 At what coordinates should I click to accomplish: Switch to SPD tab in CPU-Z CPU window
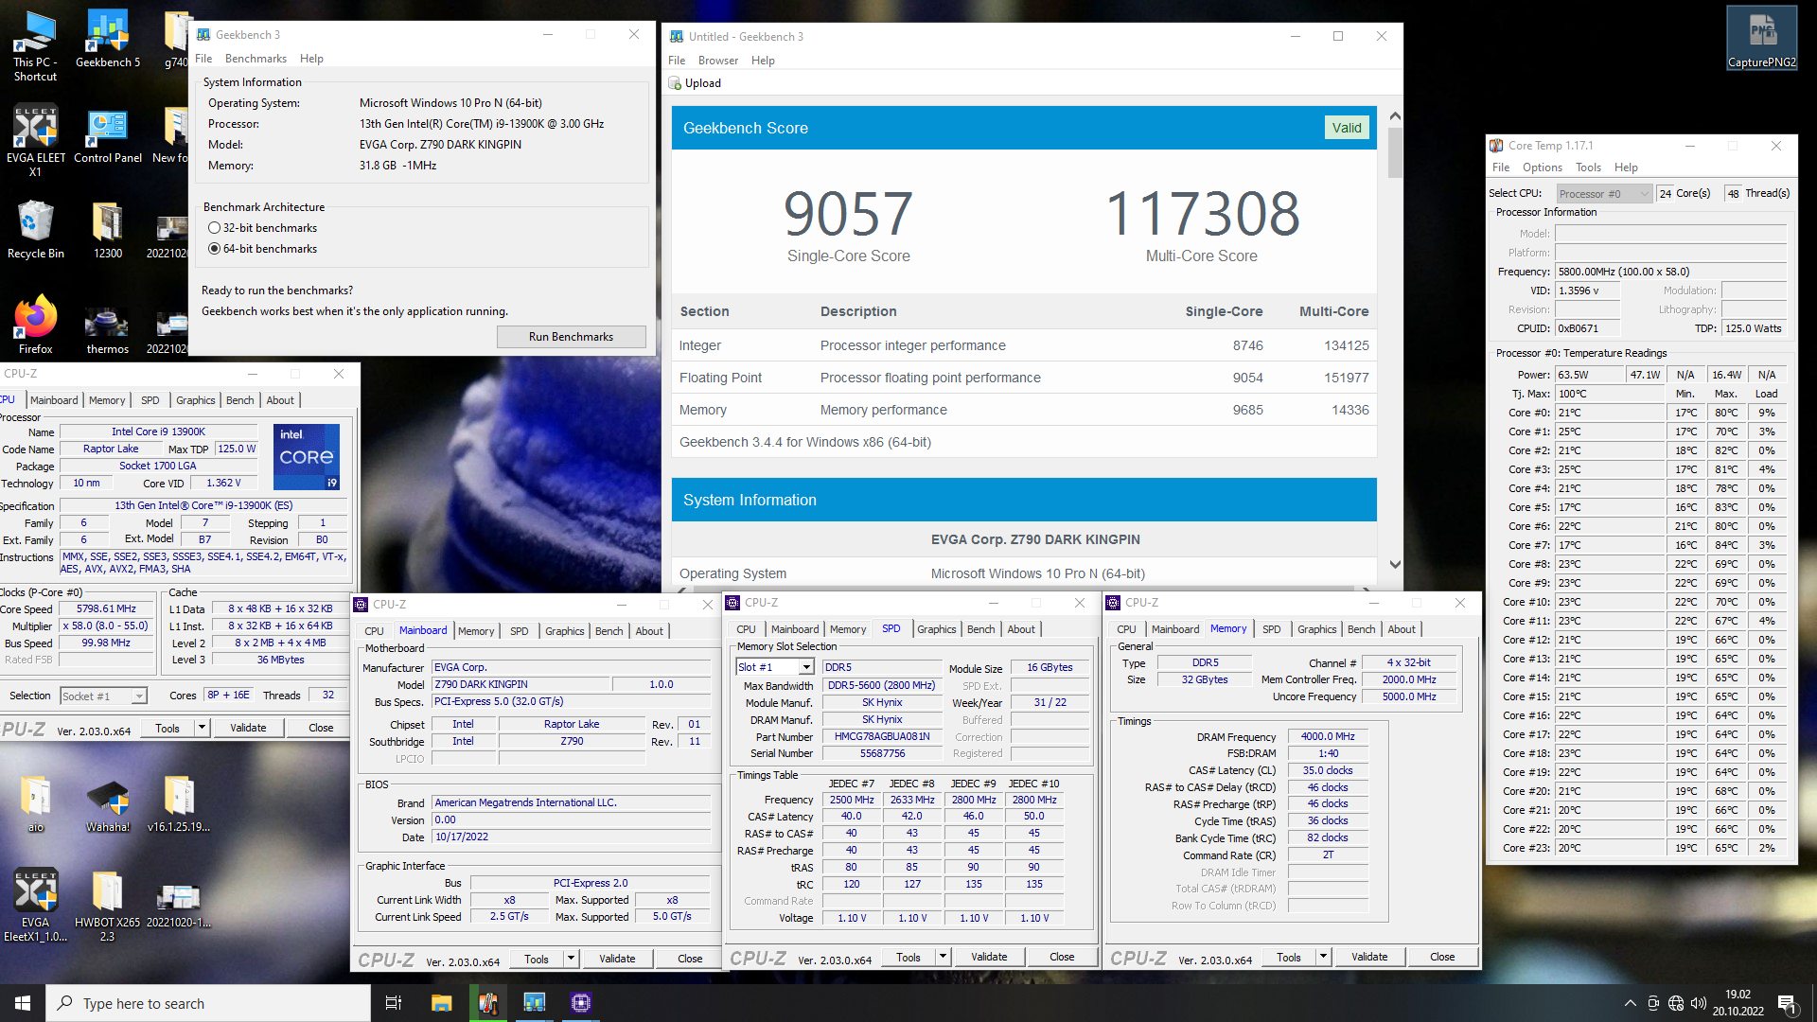pyautogui.click(x=150, y=400)
